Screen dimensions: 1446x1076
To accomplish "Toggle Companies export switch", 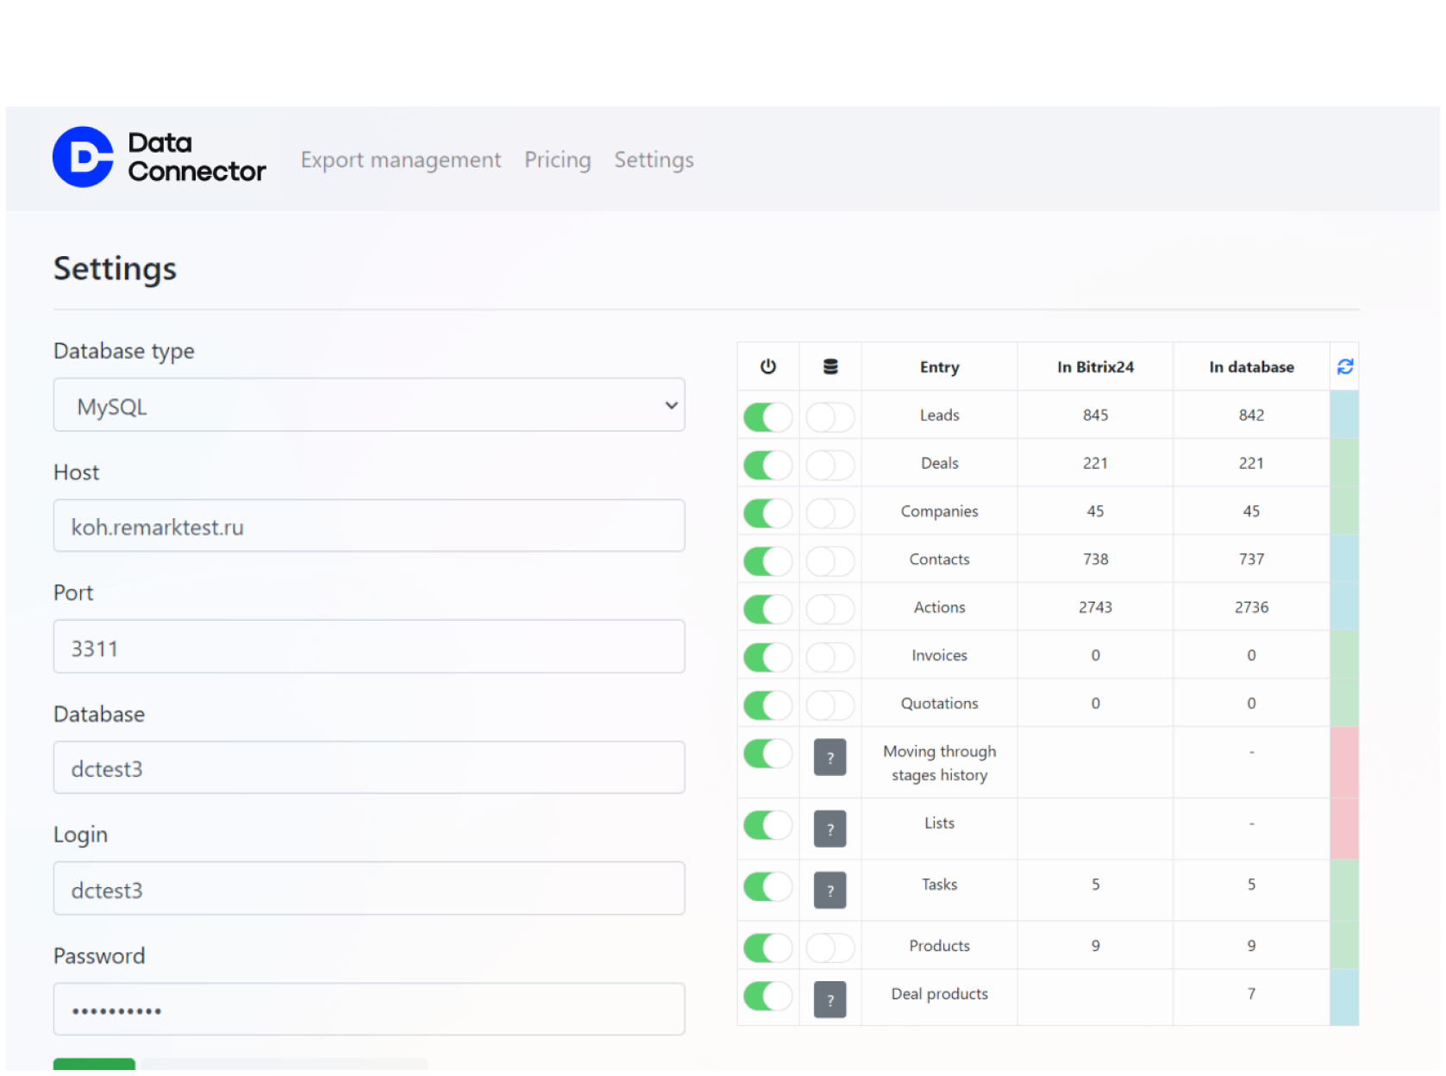I will coord(768,514).
